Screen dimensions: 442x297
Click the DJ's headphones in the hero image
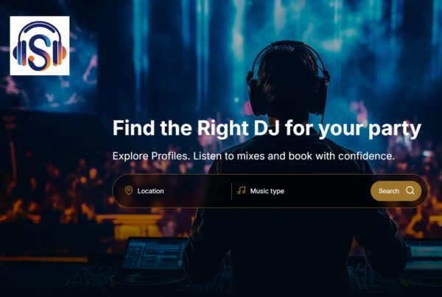point(288,79)
